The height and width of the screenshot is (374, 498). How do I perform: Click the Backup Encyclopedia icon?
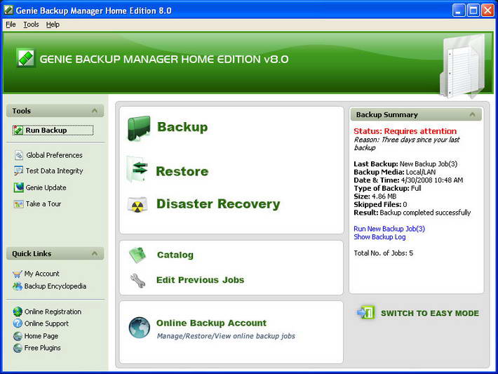coord(17,286)
